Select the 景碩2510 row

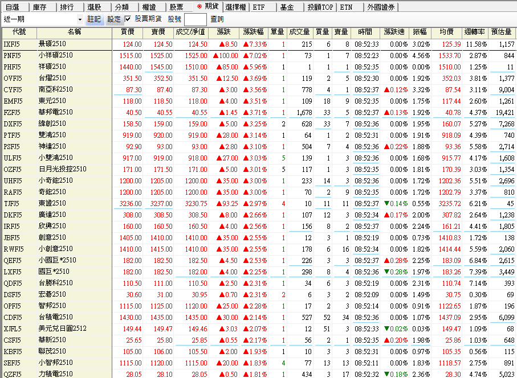tap(53, 44)
